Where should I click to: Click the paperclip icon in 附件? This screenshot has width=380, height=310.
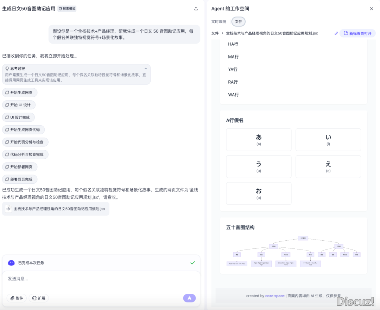pyautogui.click(x=12, y=298)
